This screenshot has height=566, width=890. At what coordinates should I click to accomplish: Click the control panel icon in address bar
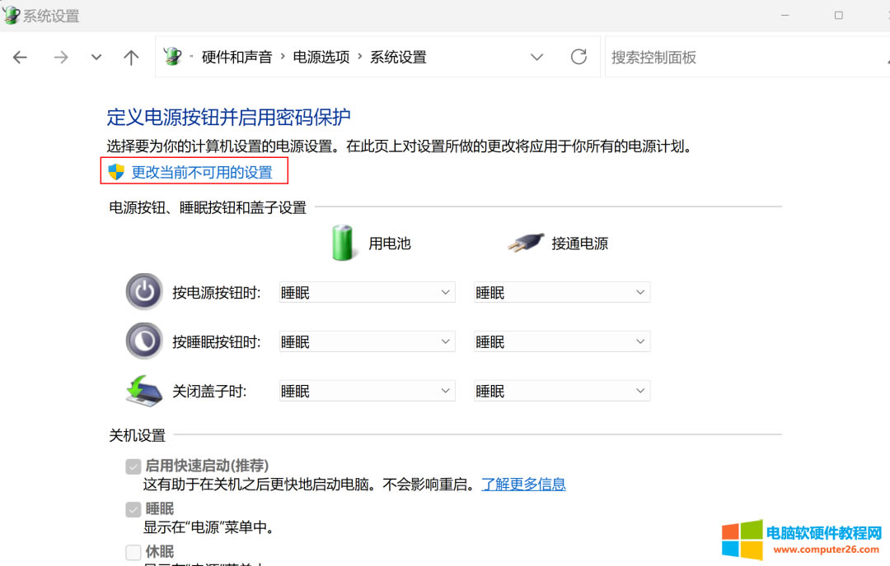click(x=173, y=57)
